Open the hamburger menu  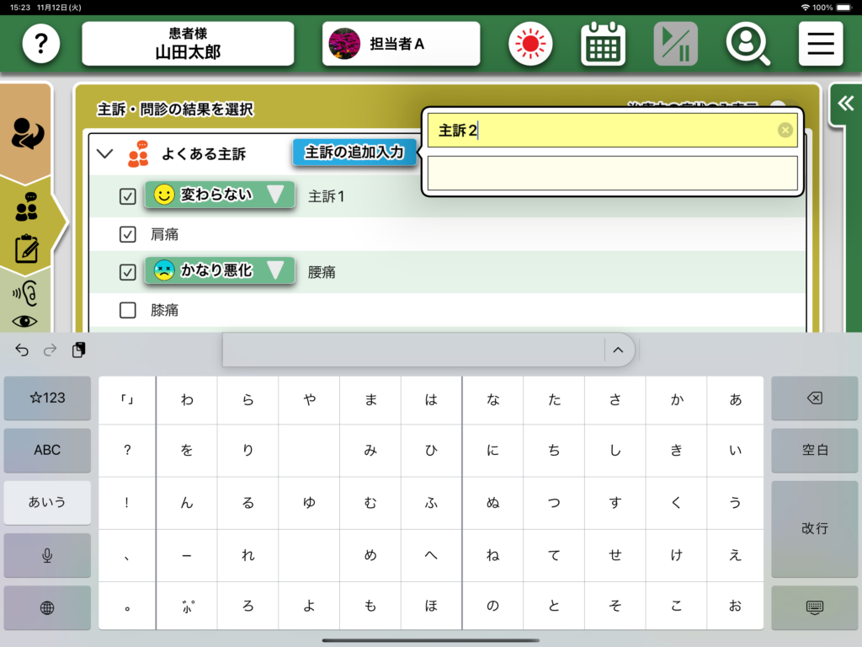point(820,44)
